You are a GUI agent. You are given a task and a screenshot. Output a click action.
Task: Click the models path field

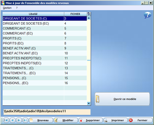[47, 112]
